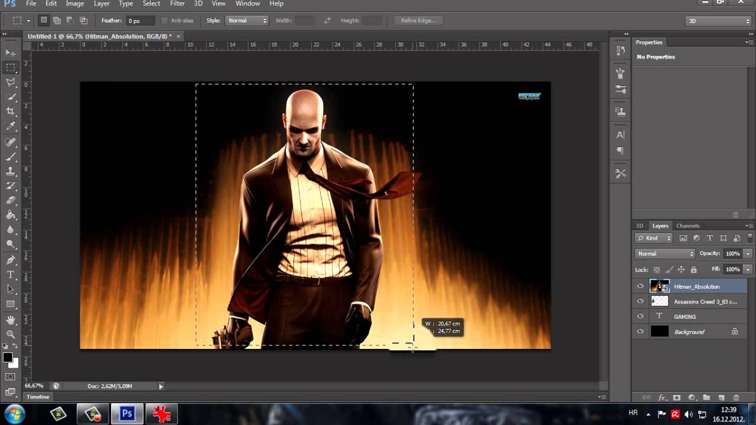
Task: Switch to the Channels tab
Action: 687,225
